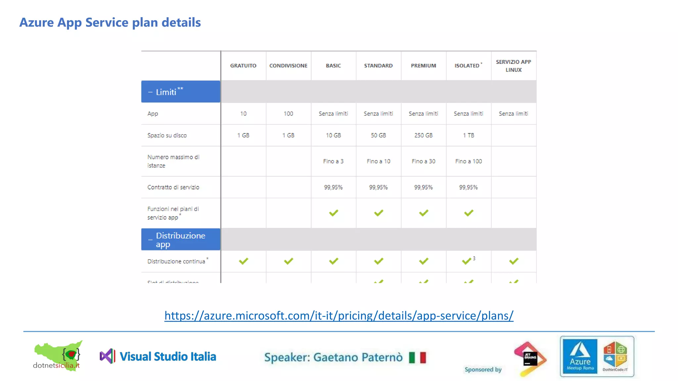This screenshot has width=678, height=381.
Task: Click Standard checkmark in Distribuzione continua row
Action: 378,261
